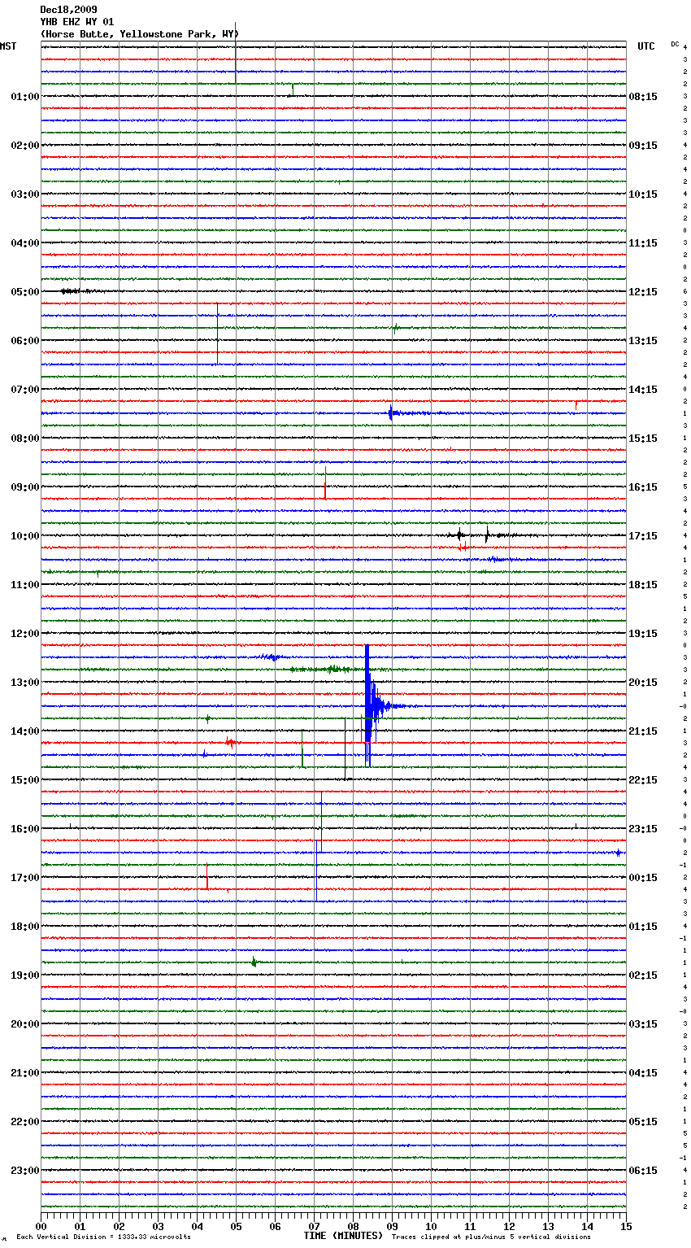Click the traces clipped footnote text

(x=491, y=1237)
